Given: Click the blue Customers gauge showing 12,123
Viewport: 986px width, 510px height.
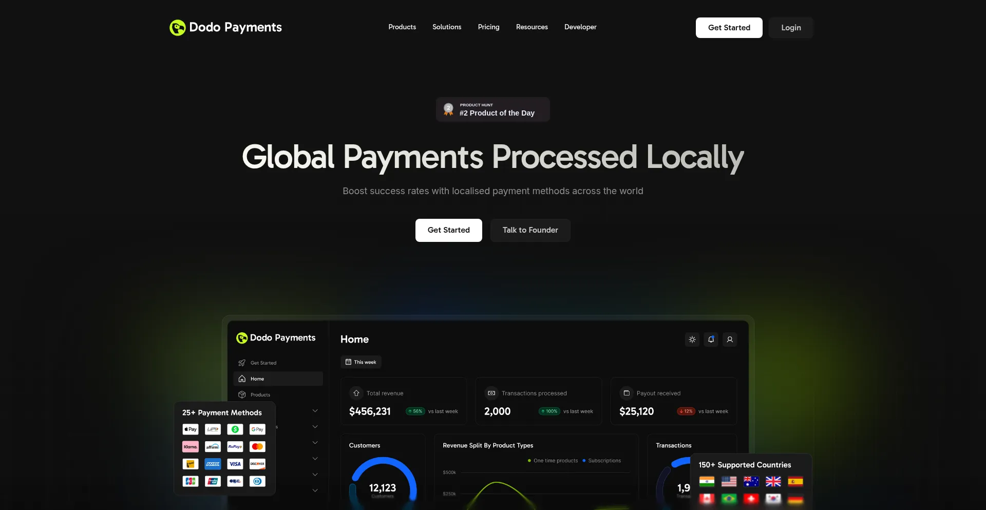Looking at the screenshot, I should [383, 483].
